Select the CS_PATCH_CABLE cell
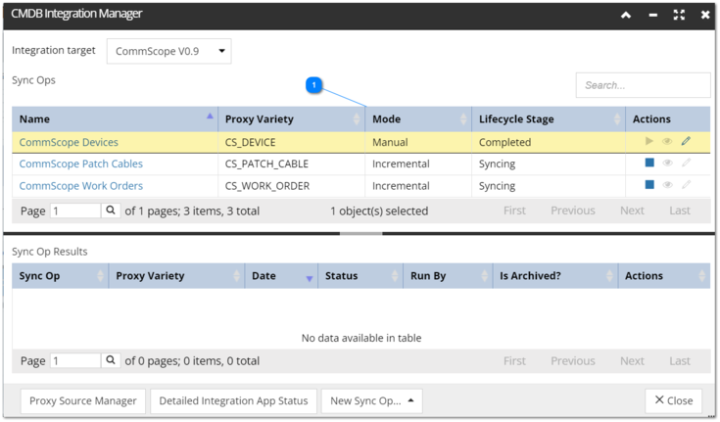The image size is (720, 422). [x=292, y=164]
